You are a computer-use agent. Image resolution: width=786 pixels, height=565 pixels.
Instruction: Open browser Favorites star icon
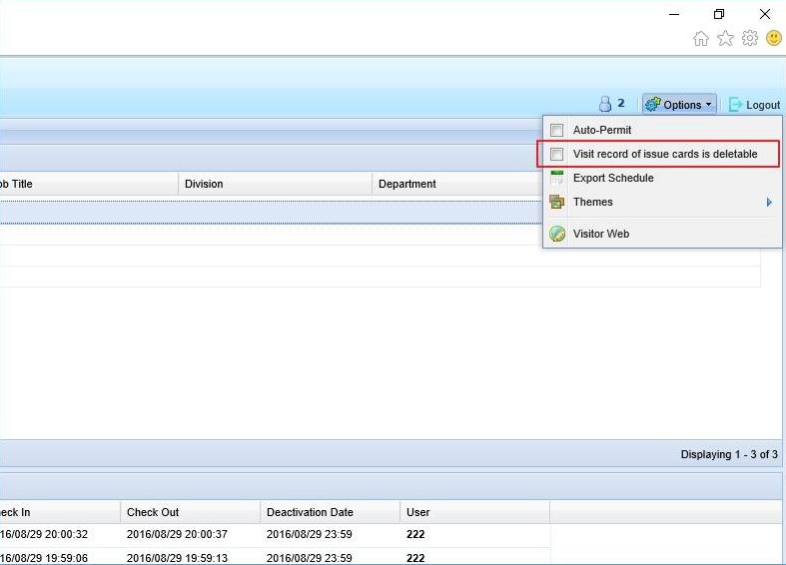(x=725, y=38)
